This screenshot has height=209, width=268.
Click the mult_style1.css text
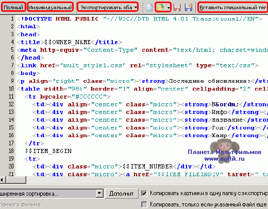point(93,65)
